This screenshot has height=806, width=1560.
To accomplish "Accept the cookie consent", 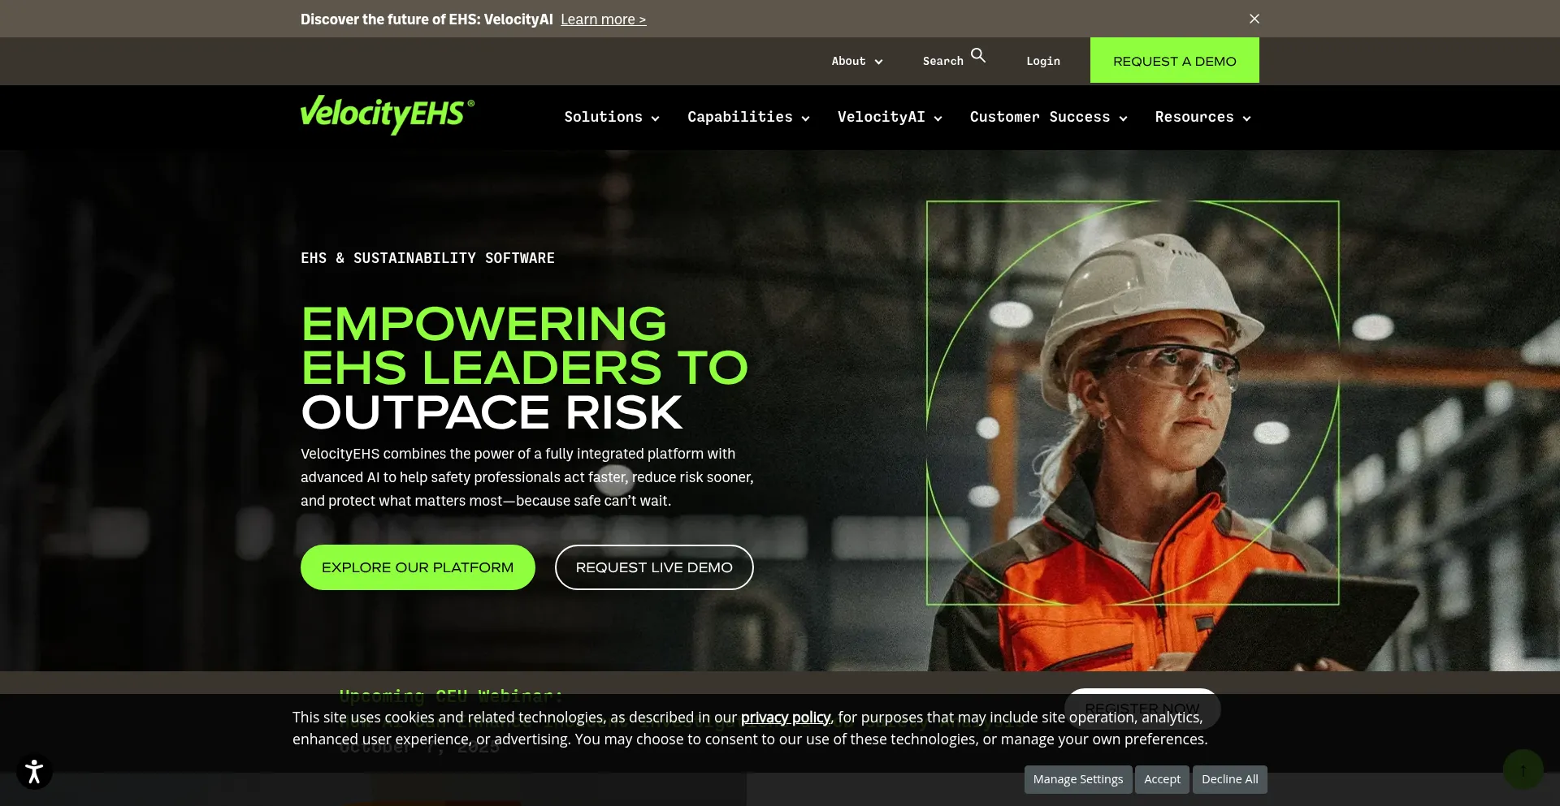I will [x=1162, y=779].
